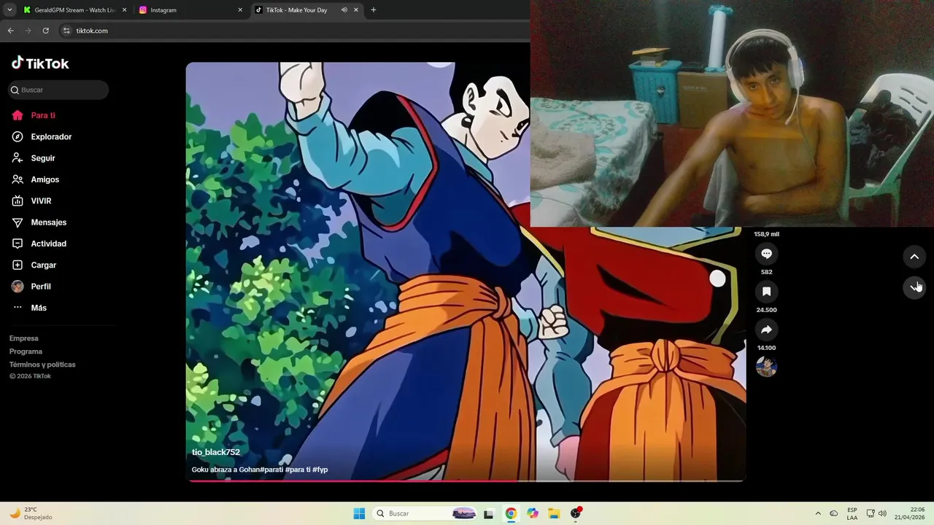Click the TikTok logo

tap(40, 63)
